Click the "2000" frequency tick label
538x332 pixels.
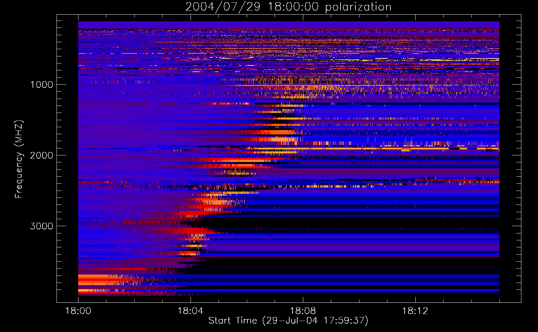coord(42,155)
